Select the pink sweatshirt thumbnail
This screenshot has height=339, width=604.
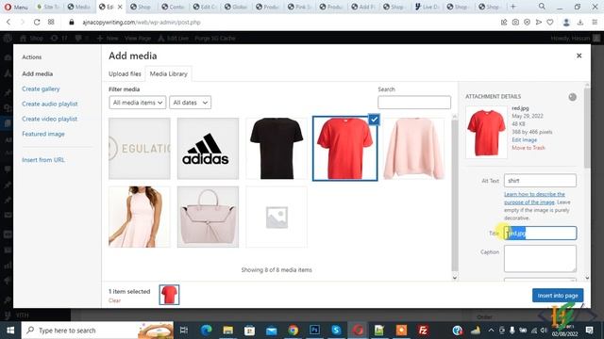pyautogui.click(x=413, y=149)
